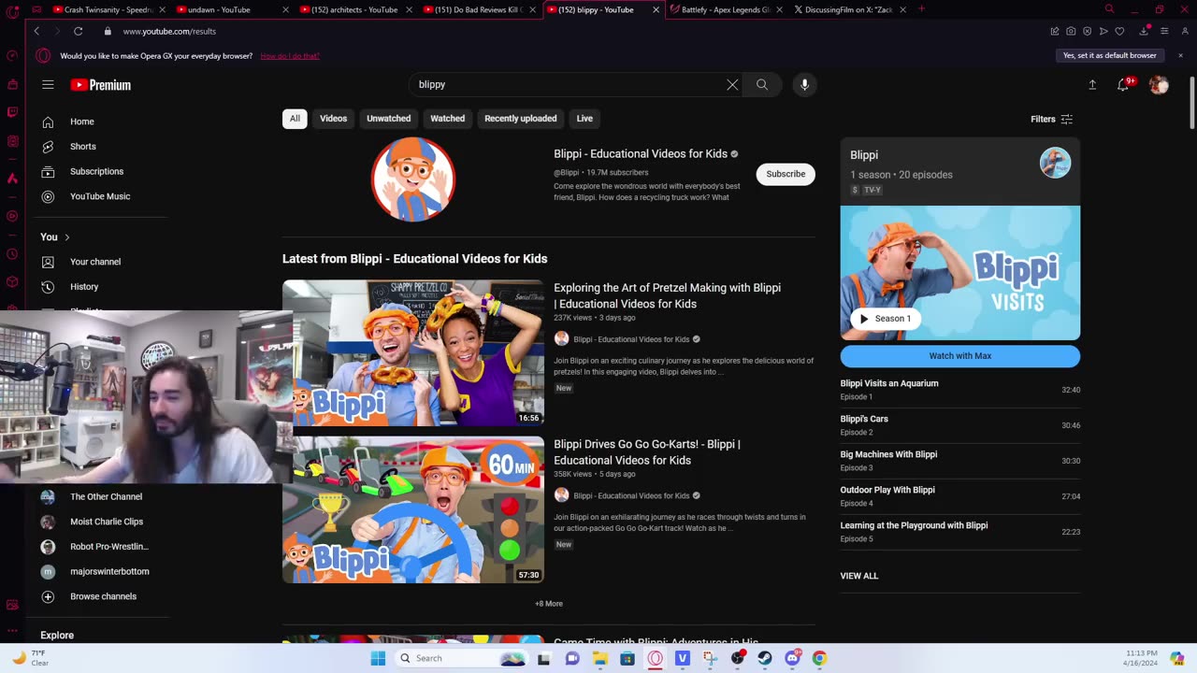Viewport: 1197px width, 673px height.
Task: Switch to the architects YouTube tab
Action: (x=354, y=9)
